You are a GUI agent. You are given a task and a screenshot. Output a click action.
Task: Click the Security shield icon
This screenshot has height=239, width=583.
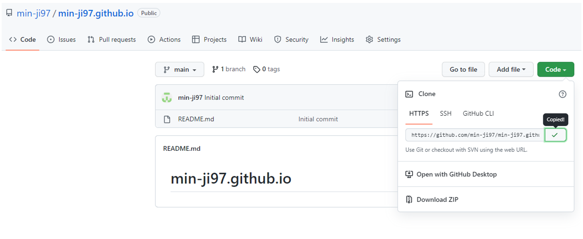(x=278, y=40)
